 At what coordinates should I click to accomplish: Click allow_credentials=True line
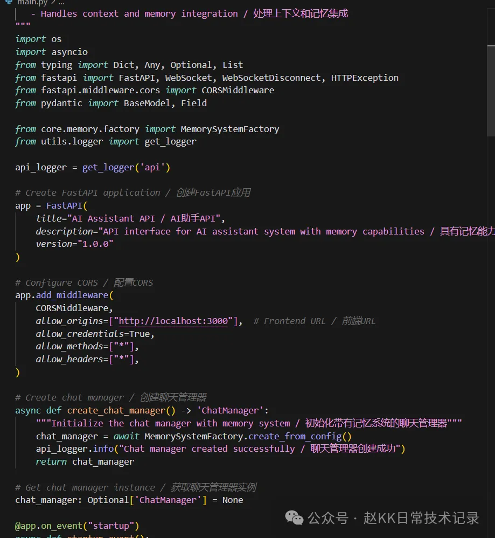(95, 334)
